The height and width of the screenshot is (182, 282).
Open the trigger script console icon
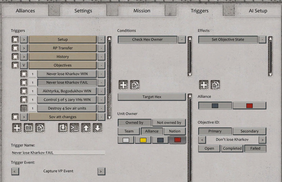click(74, 128)
